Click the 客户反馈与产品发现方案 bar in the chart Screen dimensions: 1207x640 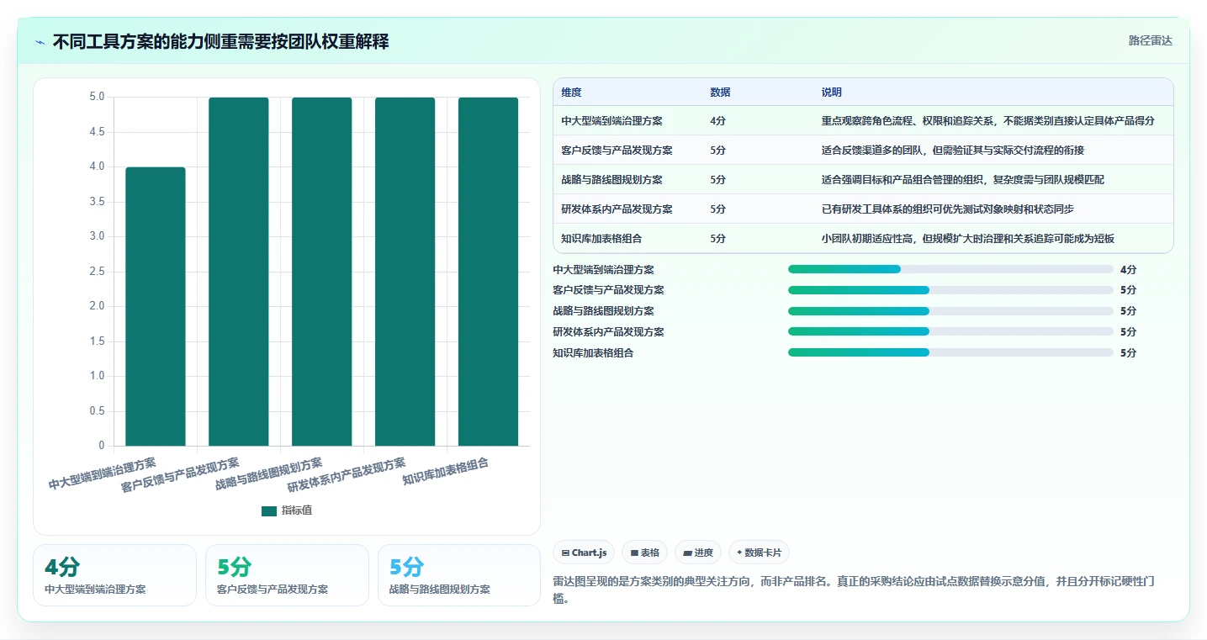[239, 272]
